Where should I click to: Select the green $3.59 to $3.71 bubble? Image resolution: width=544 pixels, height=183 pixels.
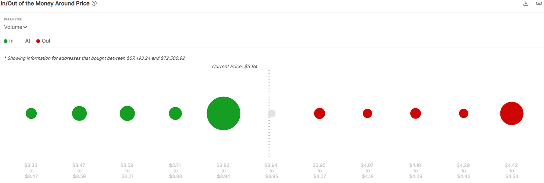[127, 113]
